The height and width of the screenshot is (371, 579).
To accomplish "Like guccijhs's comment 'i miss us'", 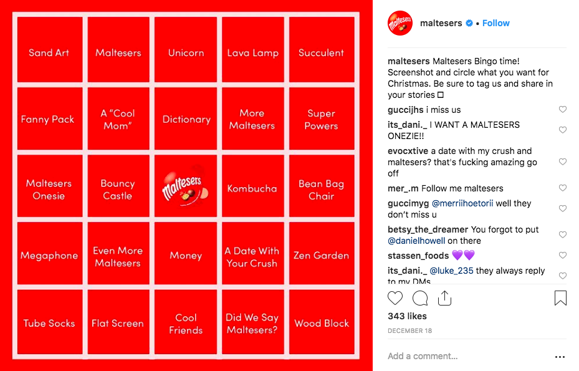I will (563, 110).
